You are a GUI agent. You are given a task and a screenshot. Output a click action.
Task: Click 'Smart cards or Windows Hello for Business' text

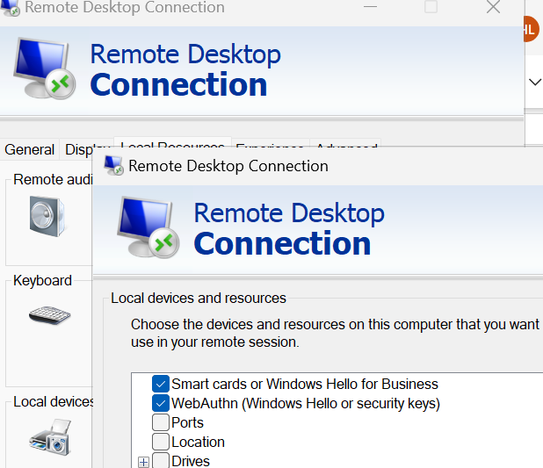pyautogui.click(x=305, y=384)
